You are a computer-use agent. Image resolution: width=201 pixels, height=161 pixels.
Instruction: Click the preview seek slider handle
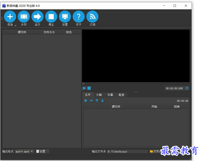click(84, 84)
